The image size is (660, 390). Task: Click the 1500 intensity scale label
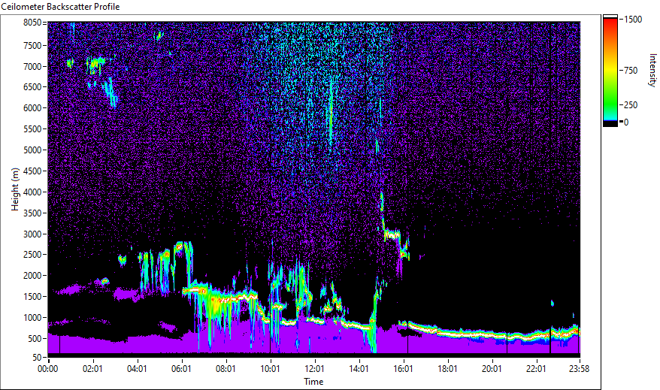point(633,19)
